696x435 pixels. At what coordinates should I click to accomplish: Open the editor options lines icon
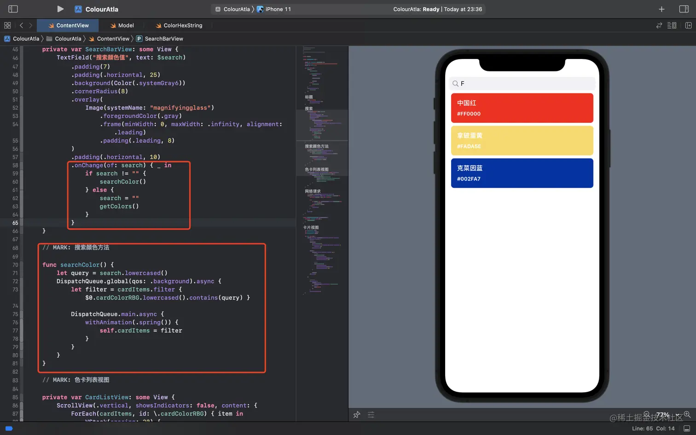tap(672, 25)
